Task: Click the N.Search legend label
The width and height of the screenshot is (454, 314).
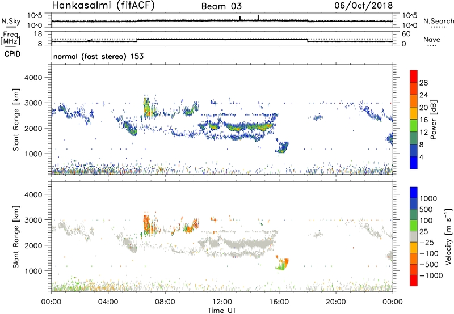Action: [x=438, y=21]
